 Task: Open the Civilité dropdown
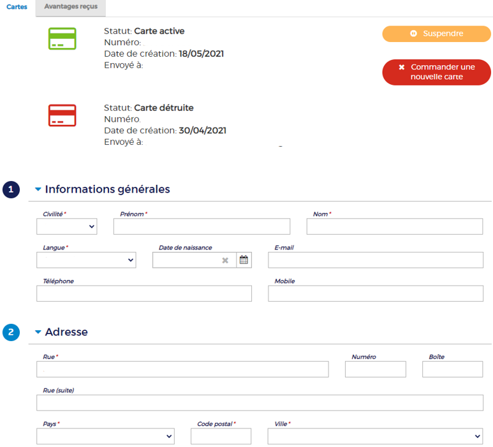(x=67, y=226)
